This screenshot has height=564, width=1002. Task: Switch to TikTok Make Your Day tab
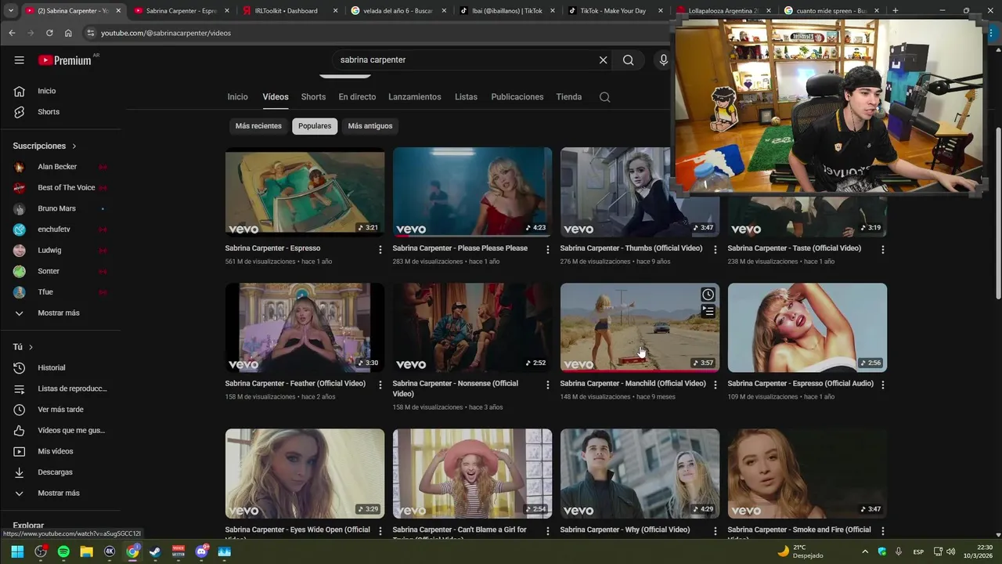(x=615, y=11)
